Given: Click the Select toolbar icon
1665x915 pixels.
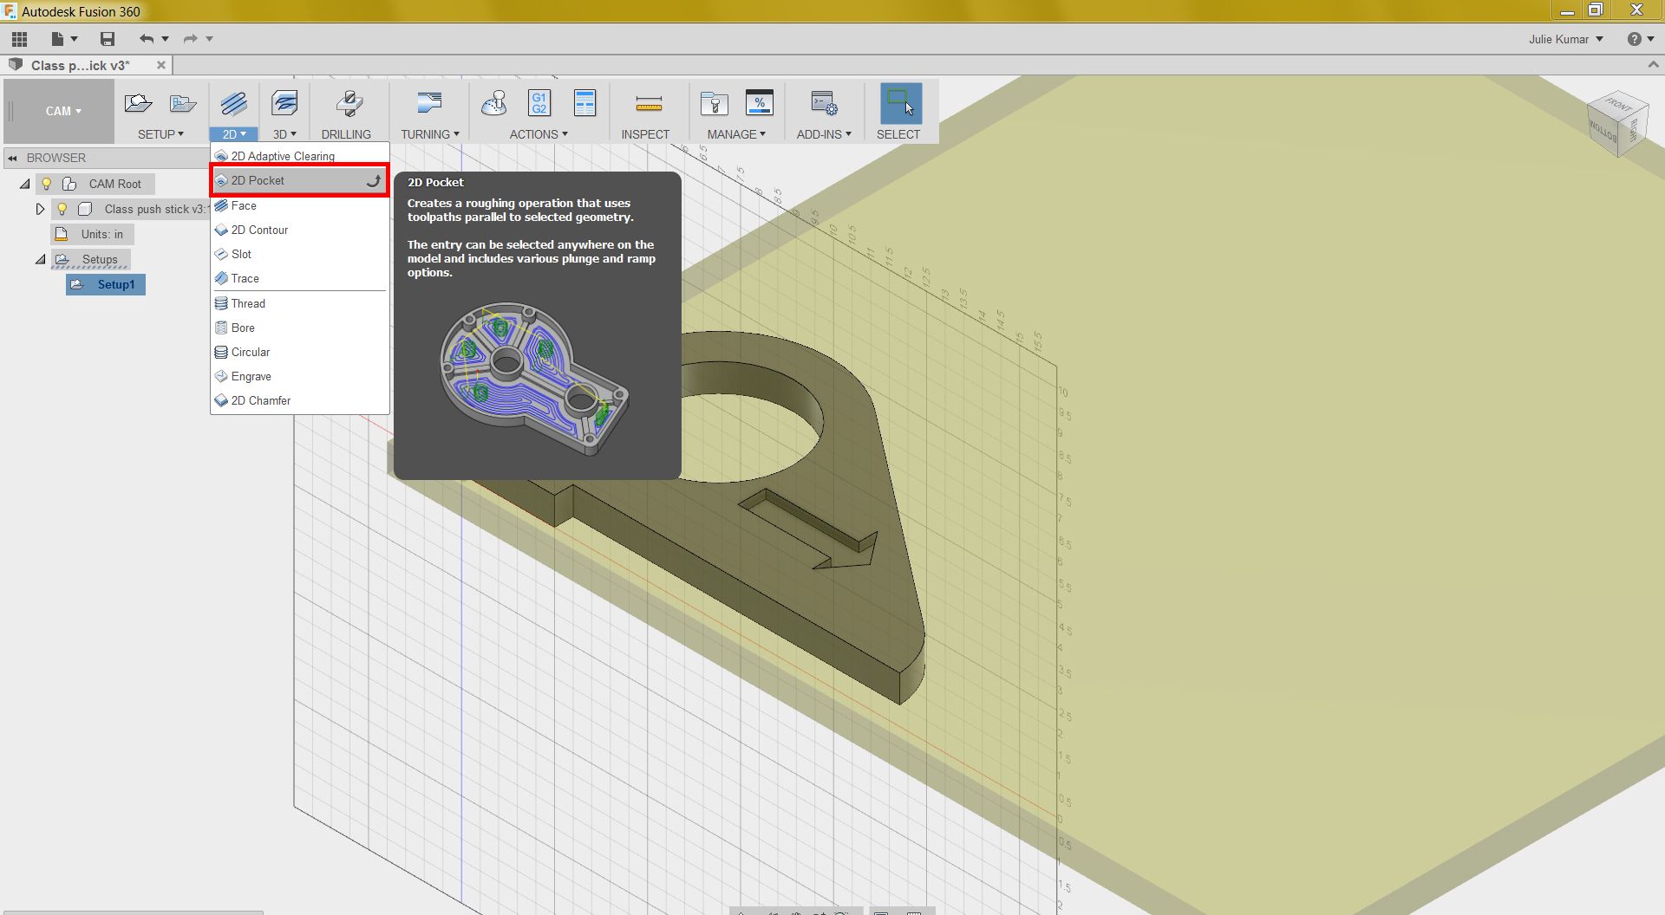Looking at the screenshot, I should coord(898,103).
